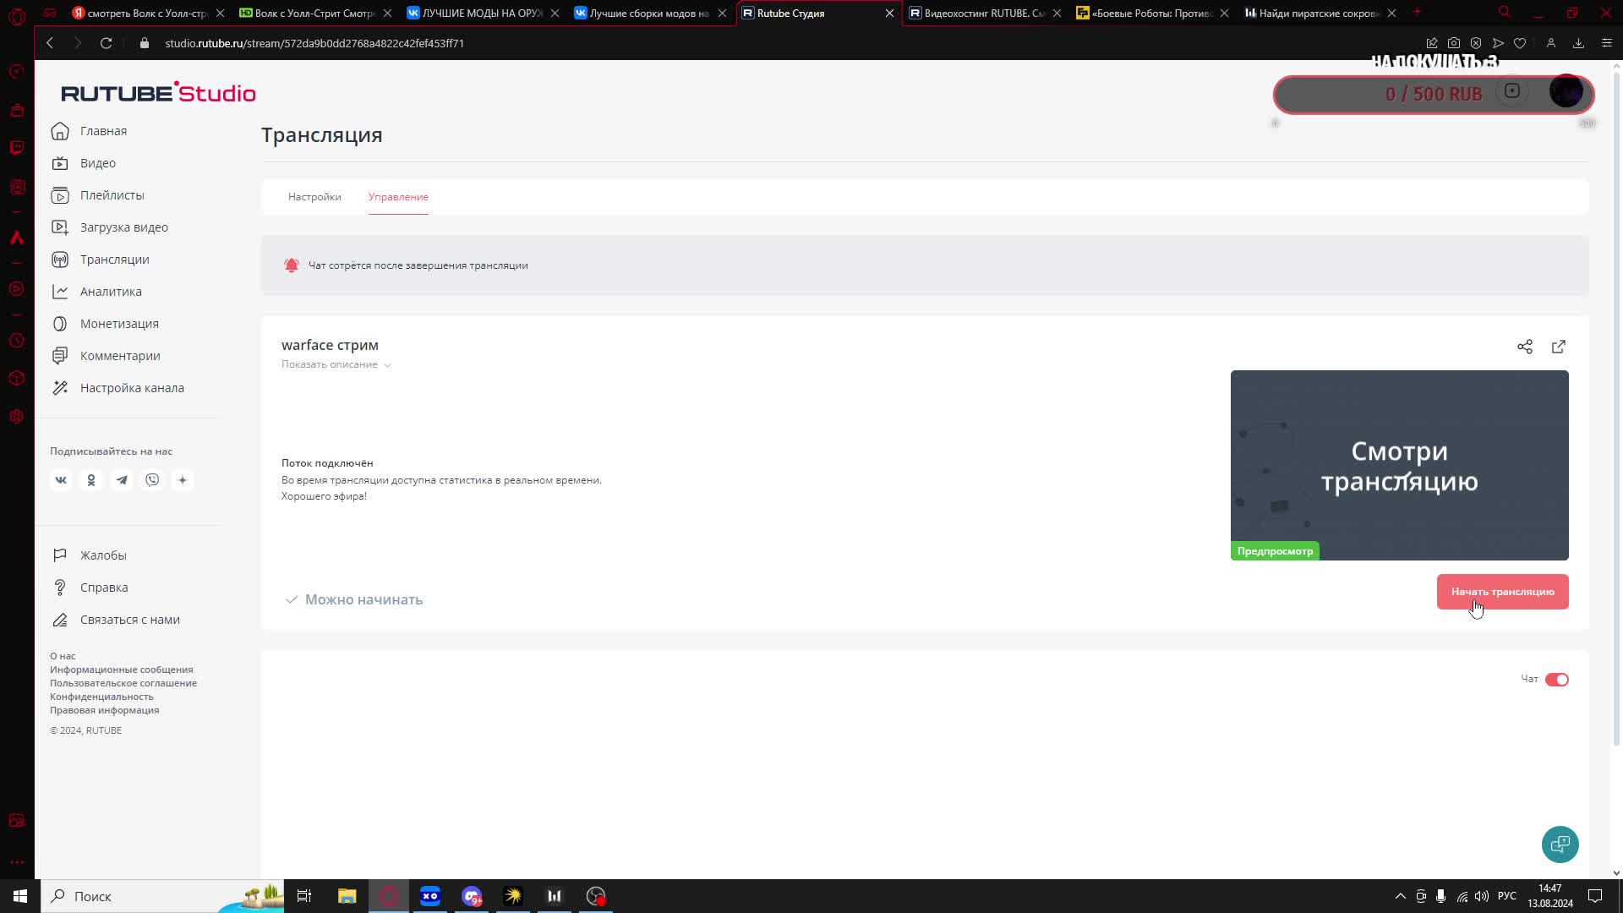Click the browser snapshot camera icon

point(1454,43)
